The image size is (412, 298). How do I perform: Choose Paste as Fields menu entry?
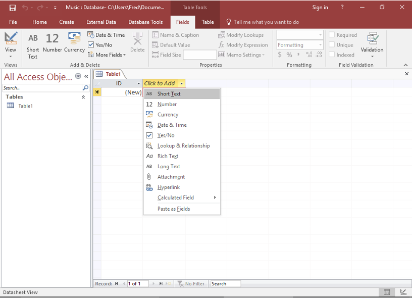(x=173, y=209)
